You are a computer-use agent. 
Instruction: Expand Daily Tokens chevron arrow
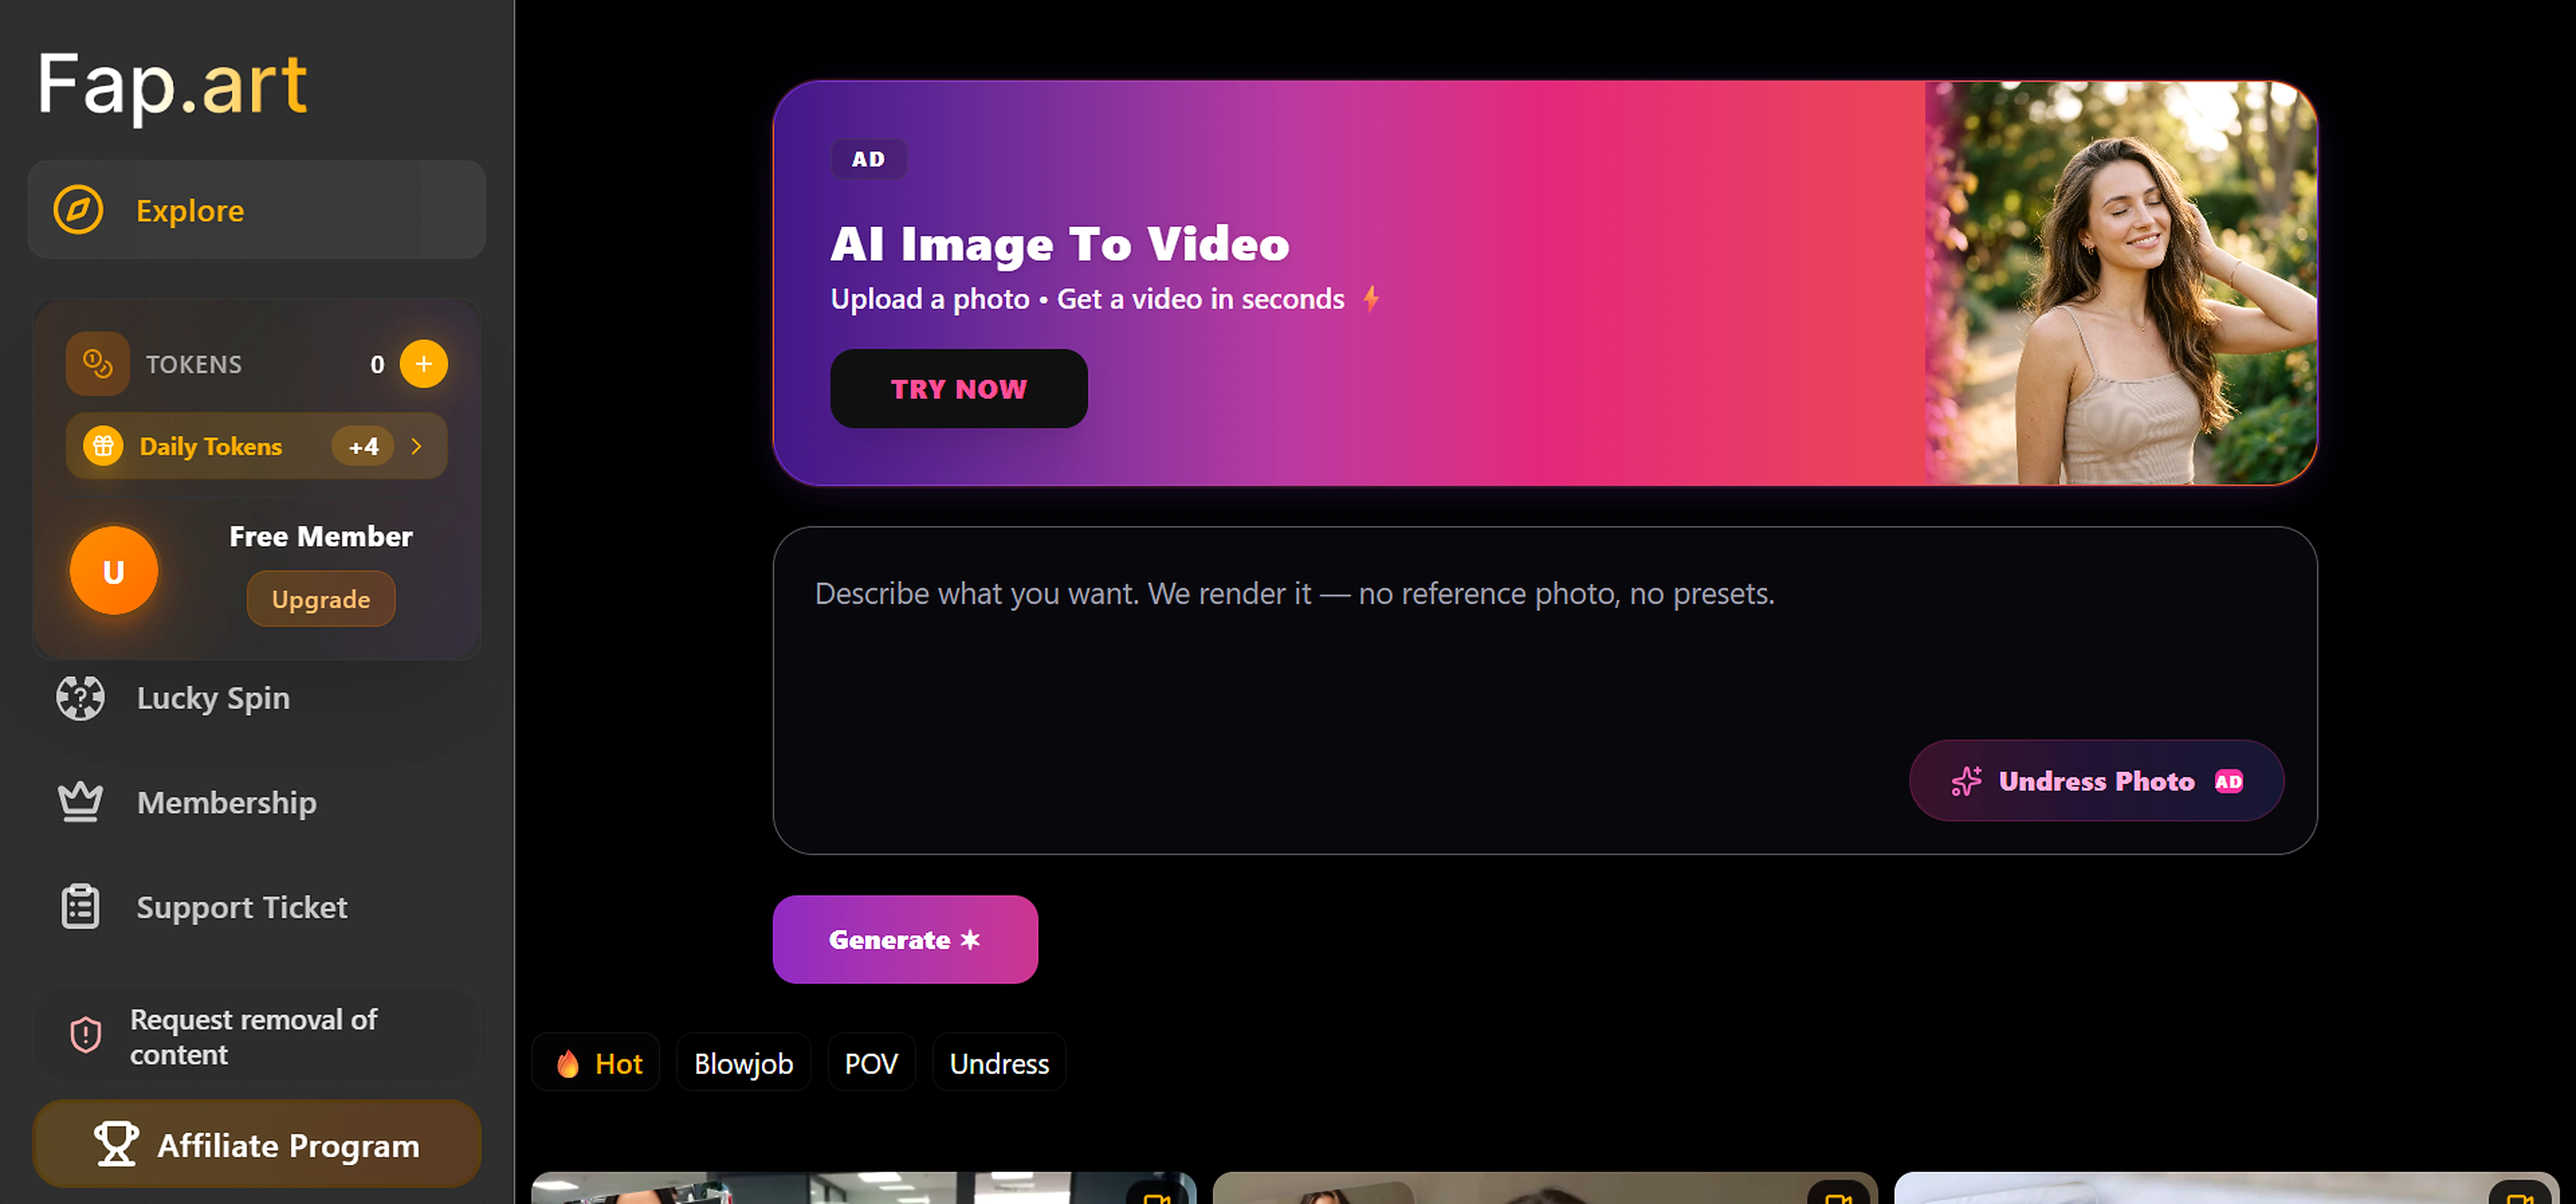[x=417, y=446]
